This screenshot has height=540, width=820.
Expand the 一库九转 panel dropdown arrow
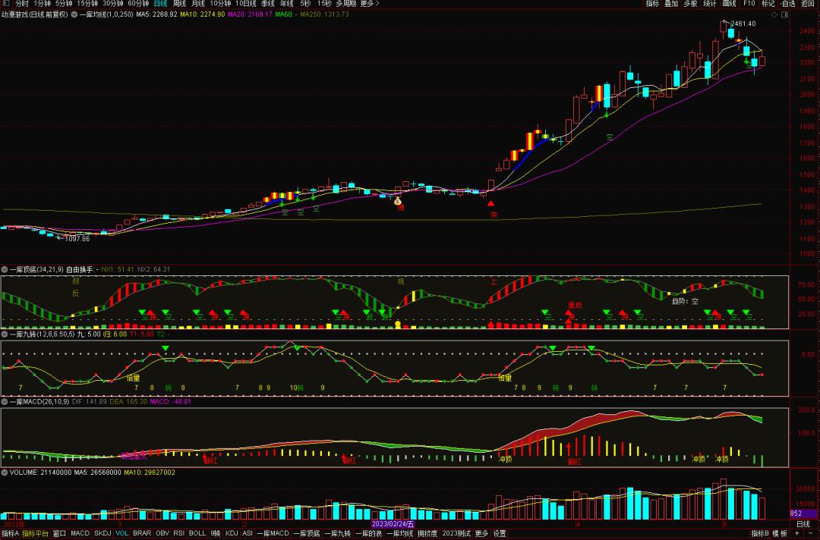click(x=5, y=334)
